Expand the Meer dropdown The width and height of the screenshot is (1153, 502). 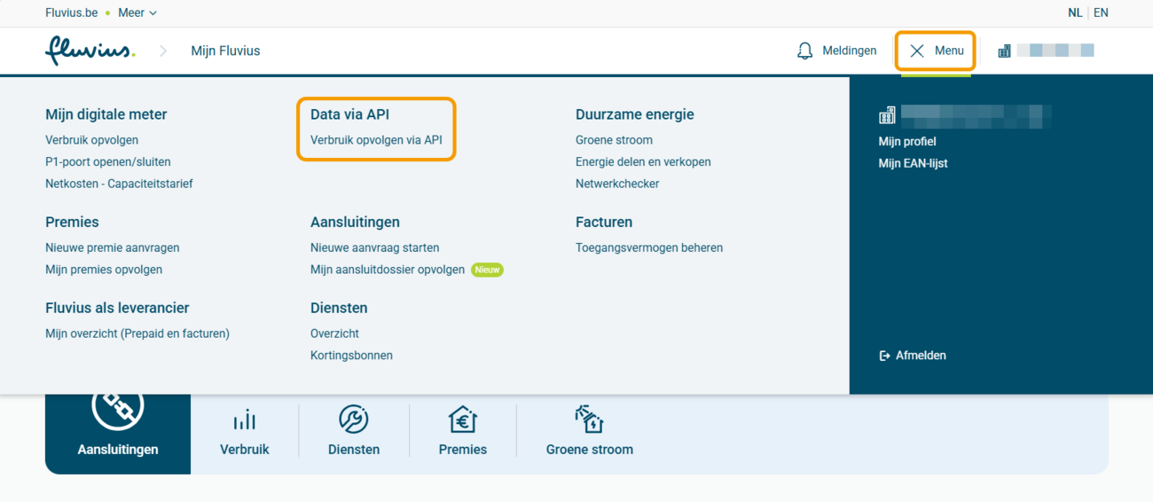(x=137, y=13)
